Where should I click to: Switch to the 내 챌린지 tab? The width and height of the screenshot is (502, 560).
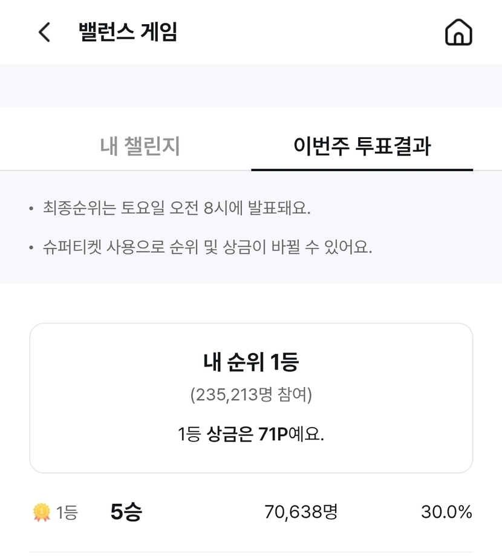(x=140, y=146)
